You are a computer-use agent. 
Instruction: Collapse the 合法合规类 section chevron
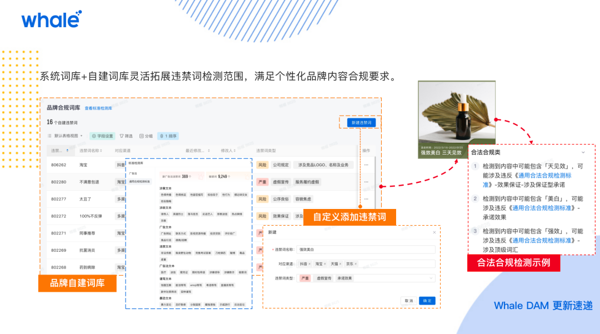click(583, 152)
